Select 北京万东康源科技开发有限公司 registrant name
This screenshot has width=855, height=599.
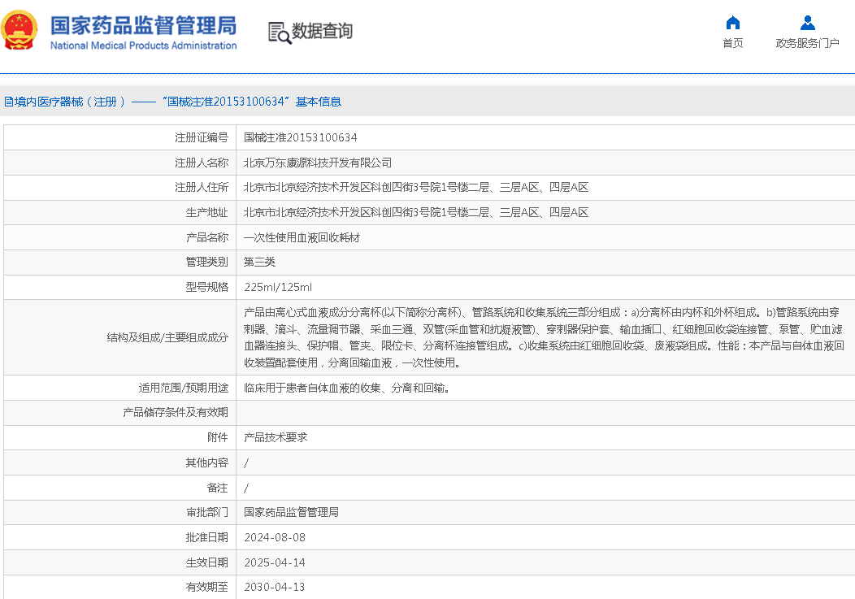coord(317,163)
